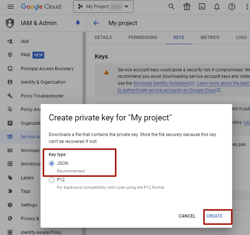This screenshot has width=250, height=235.
Task: Open Labels in the sidebar
Action: (x=27, y=178)
